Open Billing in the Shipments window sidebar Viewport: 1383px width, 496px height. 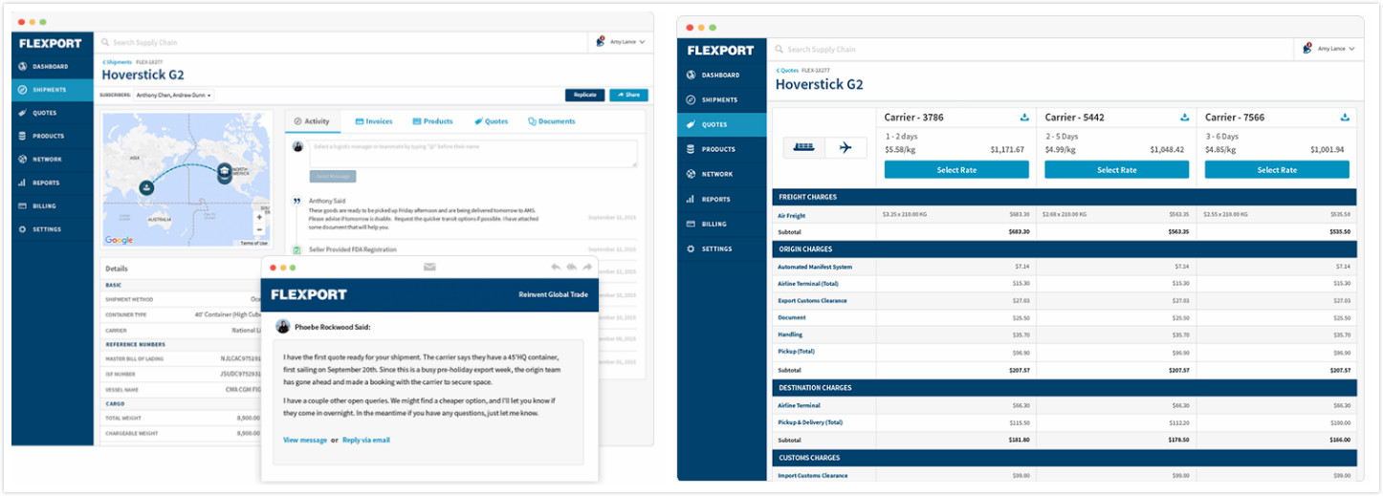point(53,205)
